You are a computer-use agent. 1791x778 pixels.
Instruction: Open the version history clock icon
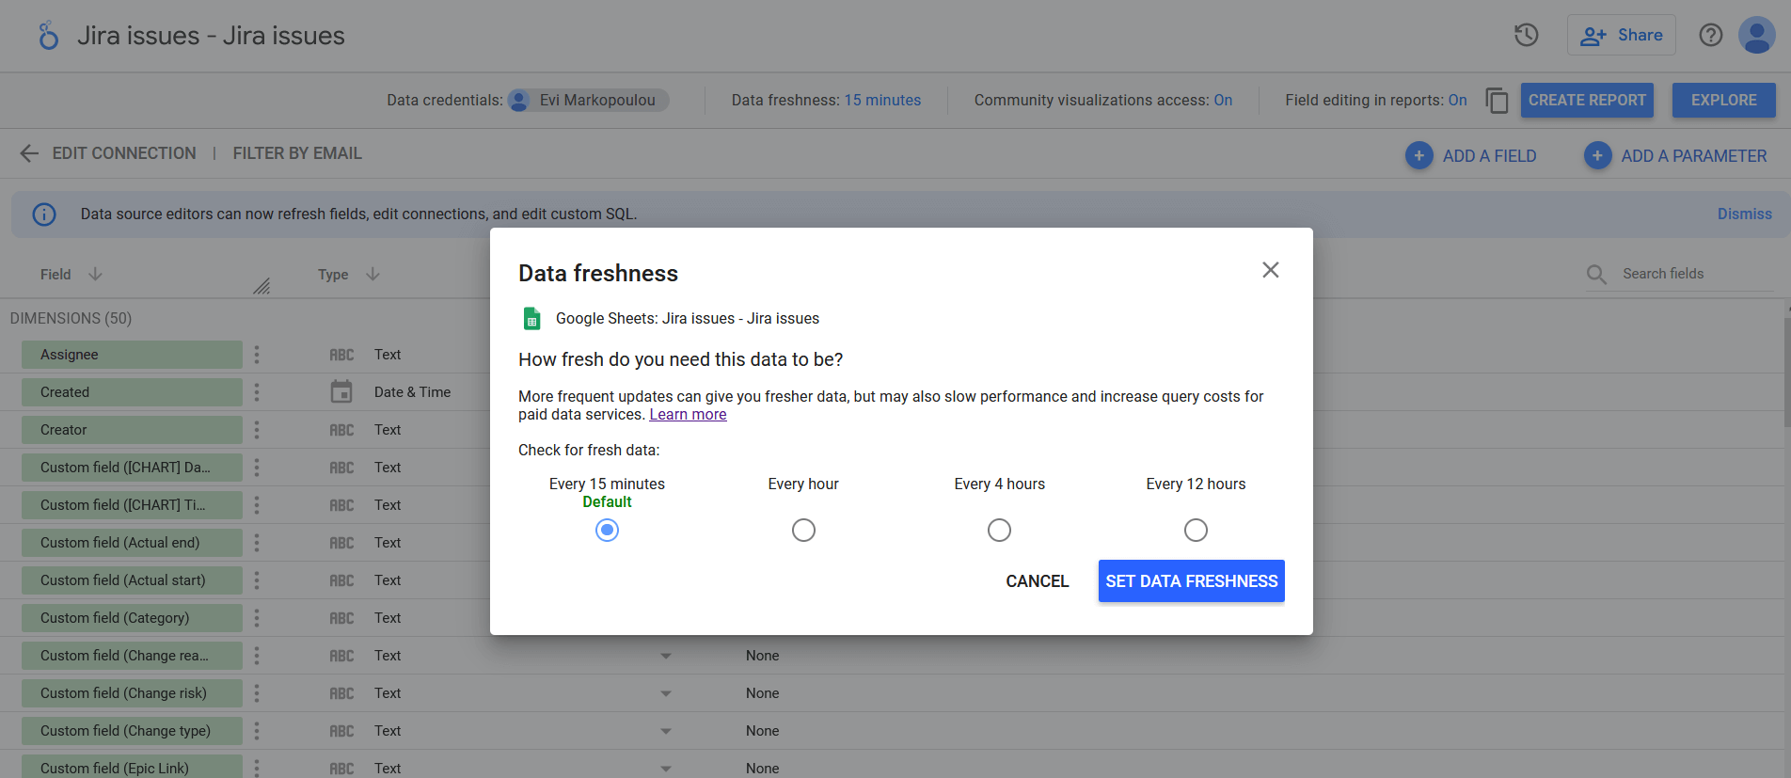coord(1526,35)
